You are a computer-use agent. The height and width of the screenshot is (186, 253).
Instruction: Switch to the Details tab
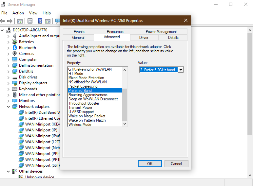[173, 38]
